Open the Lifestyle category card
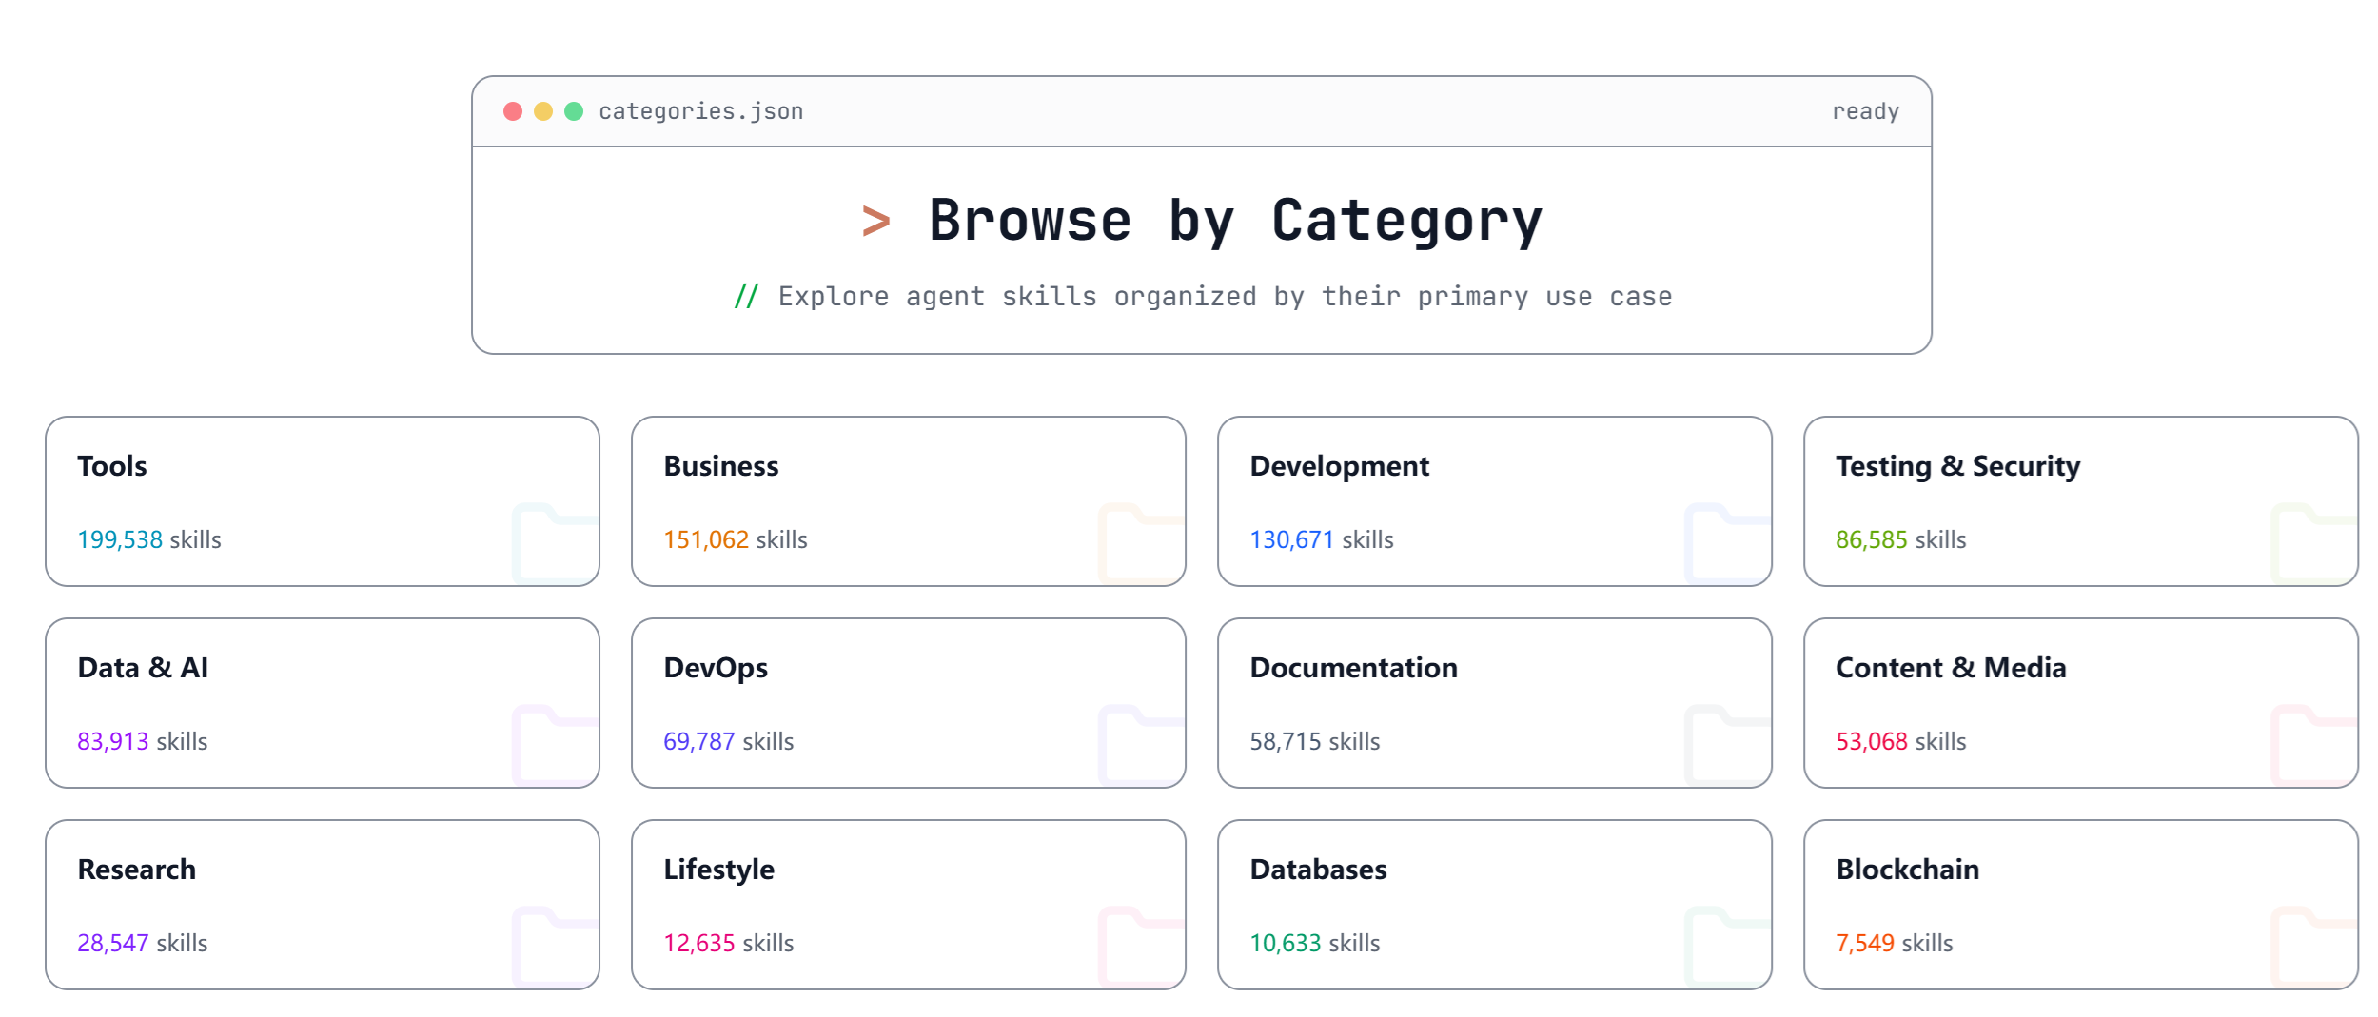 point(909,905)
